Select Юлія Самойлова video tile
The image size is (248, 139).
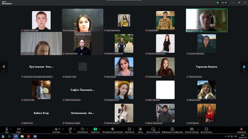82,20
